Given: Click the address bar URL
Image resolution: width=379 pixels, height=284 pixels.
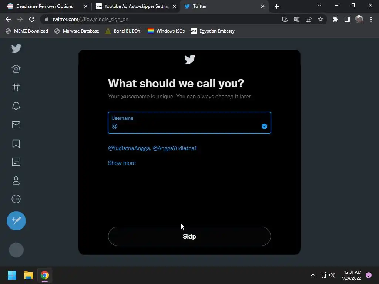Looking at the screenshot, I should (90, 19).
